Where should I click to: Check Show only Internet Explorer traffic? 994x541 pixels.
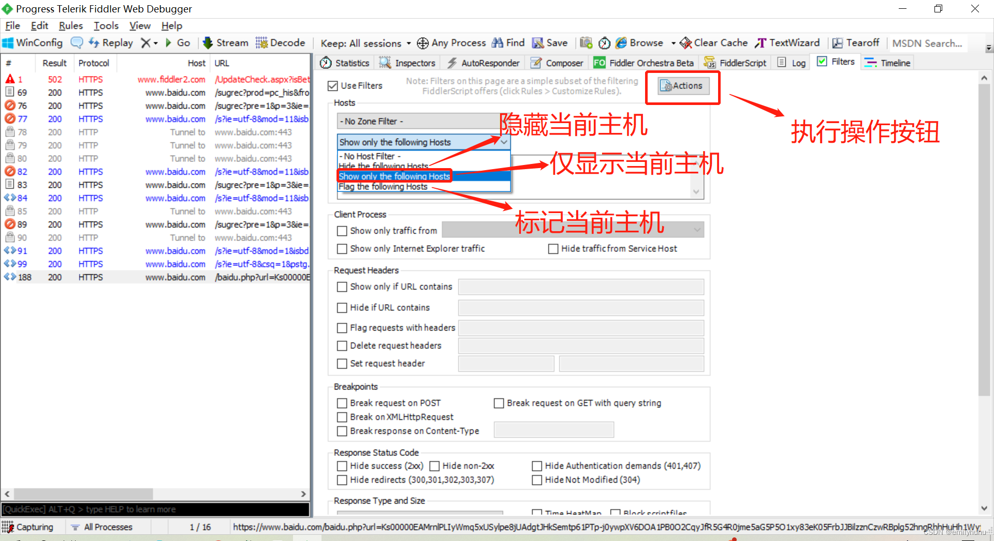pos(342,249)
